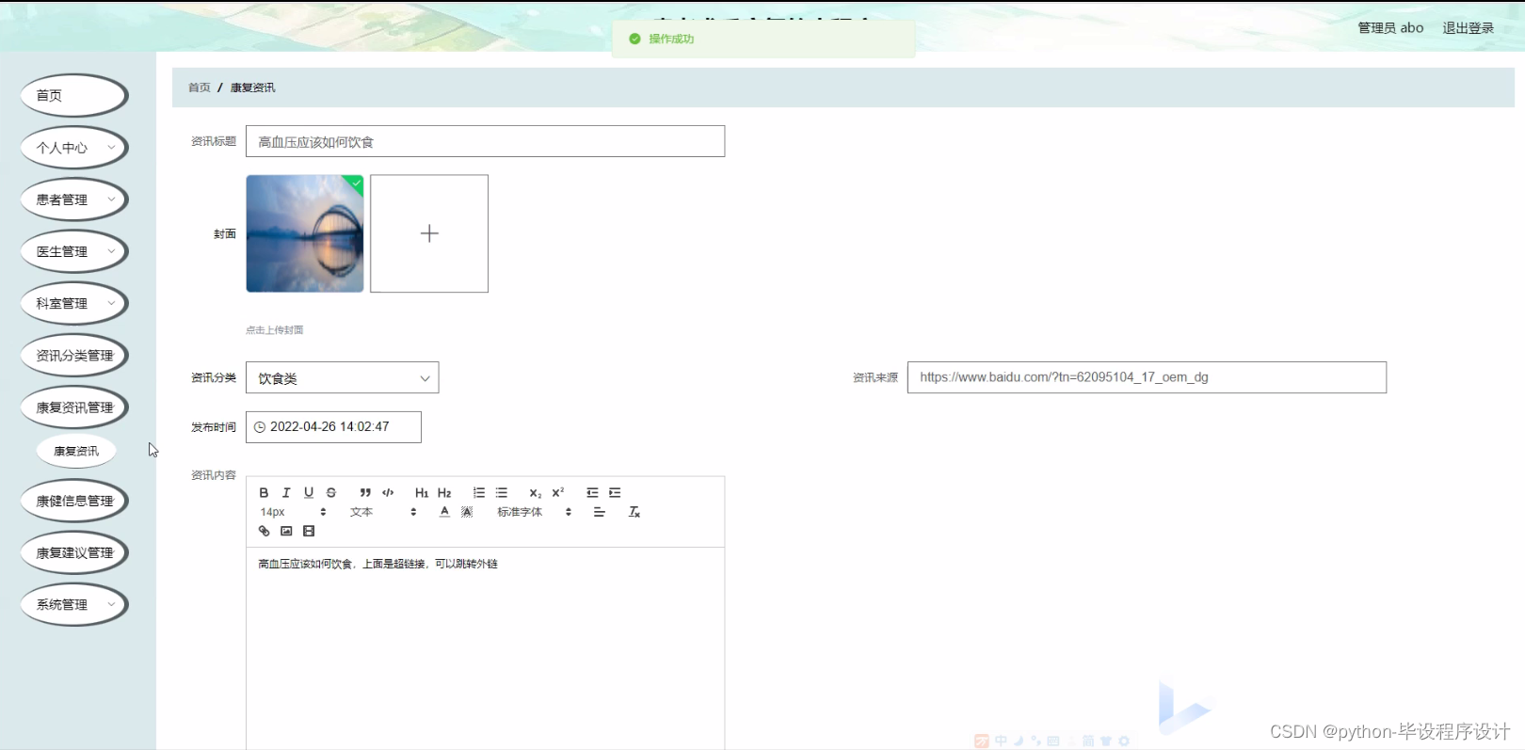Create a bulleted list
This screenshot has width=1525, height=750.
[x=502, y=492]
